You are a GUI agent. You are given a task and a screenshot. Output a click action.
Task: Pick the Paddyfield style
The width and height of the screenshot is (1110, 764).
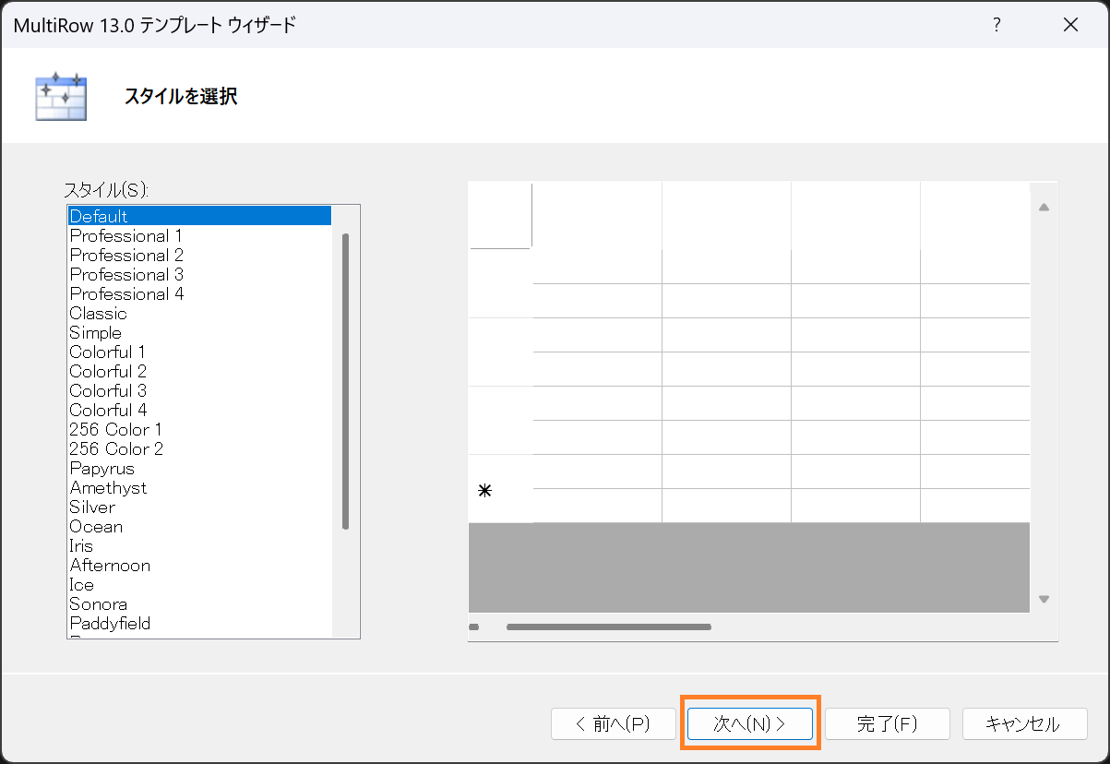pos(199,623)
